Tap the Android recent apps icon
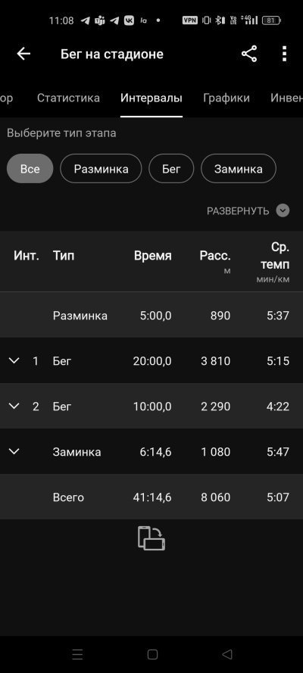 78,654
